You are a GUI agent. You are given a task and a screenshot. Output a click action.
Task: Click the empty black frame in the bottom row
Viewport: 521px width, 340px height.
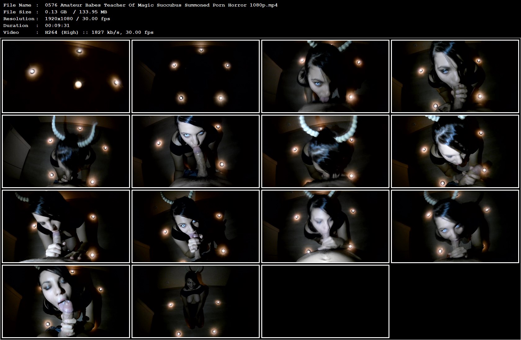click(326, 302)
